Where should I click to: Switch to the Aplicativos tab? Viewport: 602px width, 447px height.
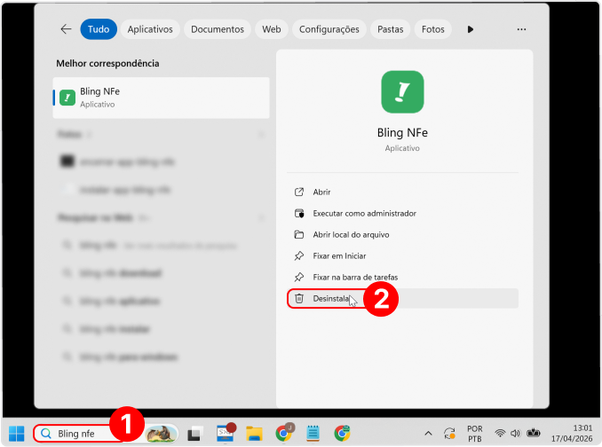point(150,29)
